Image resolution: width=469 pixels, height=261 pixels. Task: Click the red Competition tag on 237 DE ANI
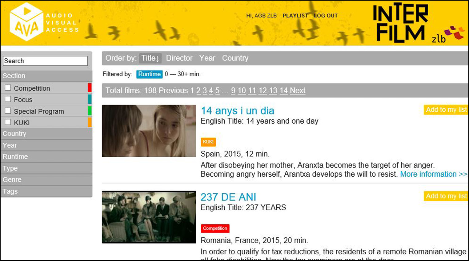pos(215,228)
